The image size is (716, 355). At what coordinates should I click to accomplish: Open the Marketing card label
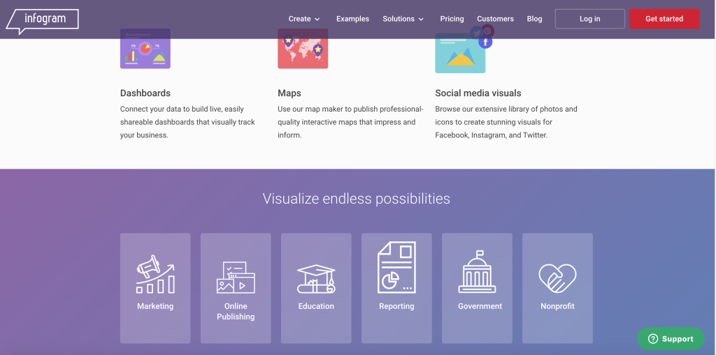coord(155,306)
